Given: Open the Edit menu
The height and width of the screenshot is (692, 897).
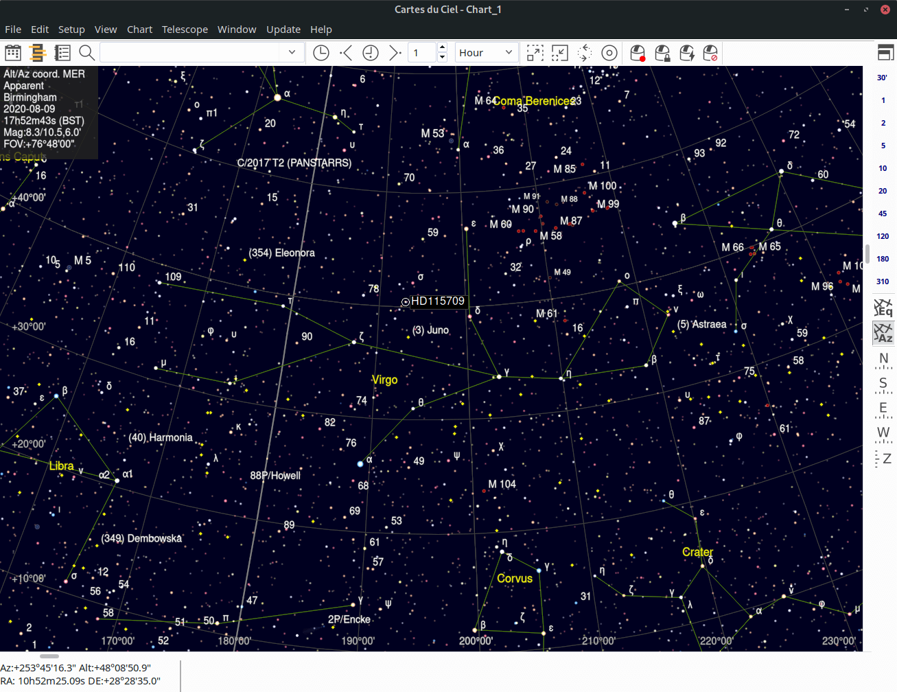Looking at the screenshot, I should click(x=40, y=30).
